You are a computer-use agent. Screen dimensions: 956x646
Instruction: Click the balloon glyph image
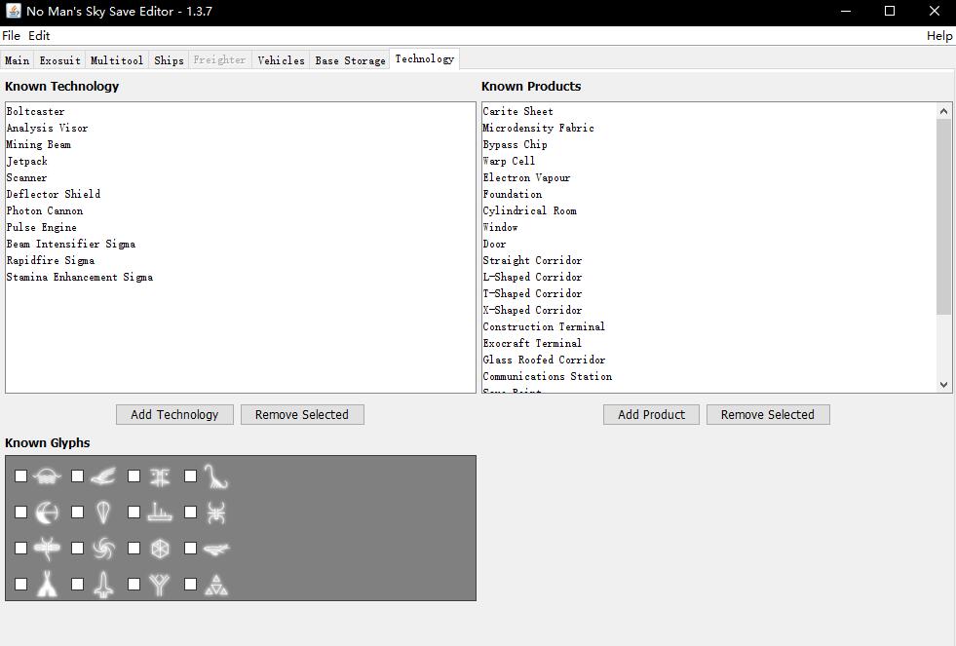click(x=103, y=513)
